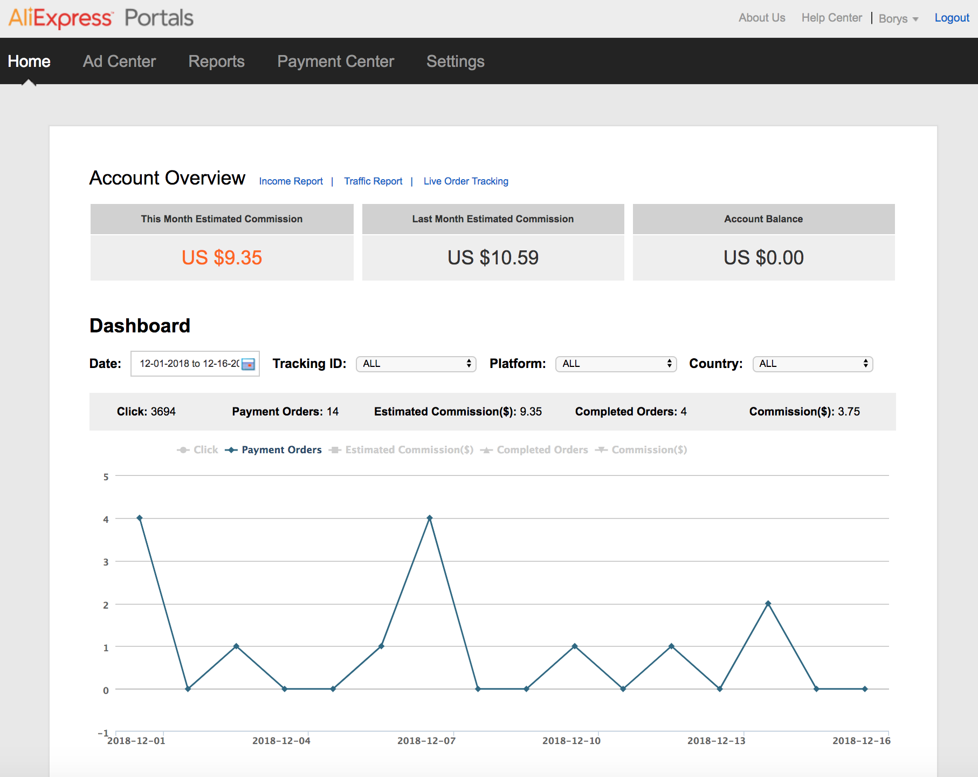978x777 pixels.
Task: Toggle the Completed Orders legend series
Action: (534, 450)
